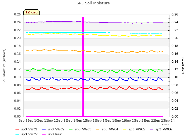Click the right axis 0.26 tick label
The width and height of the screenshot is (187, 140).
tap(175, 14)
